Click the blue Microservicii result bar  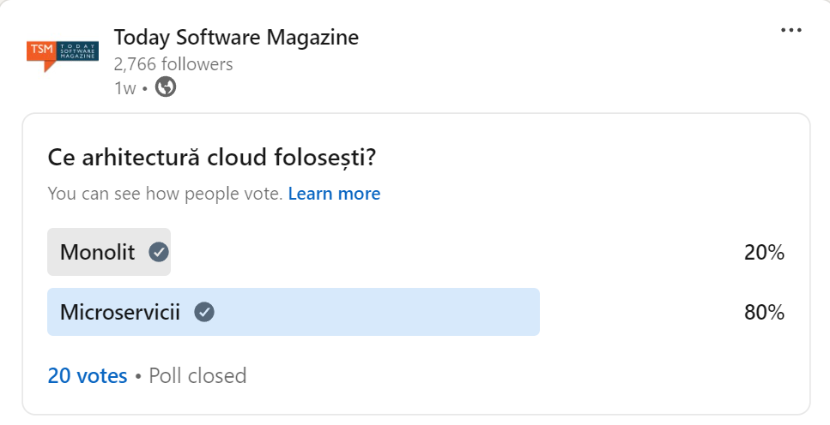click(386, 312)
